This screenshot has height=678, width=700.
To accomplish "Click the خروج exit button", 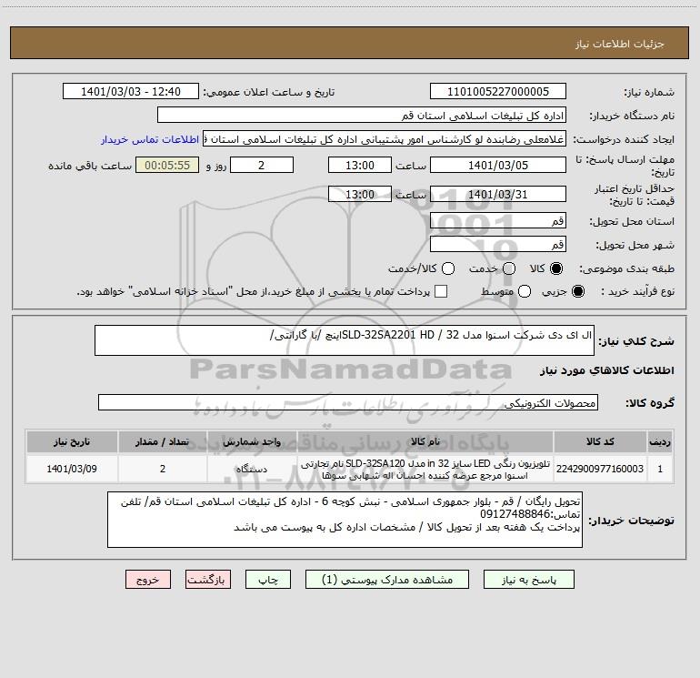I will click(148, 580).
